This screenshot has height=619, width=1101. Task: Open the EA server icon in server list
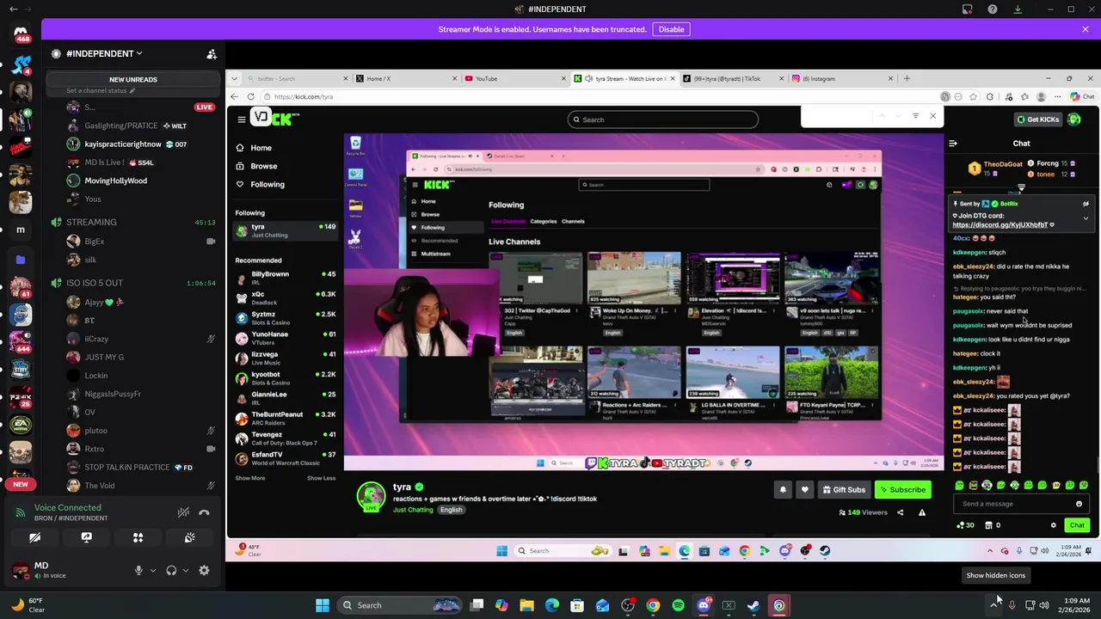pyautogui.click(x=21, y=425)
